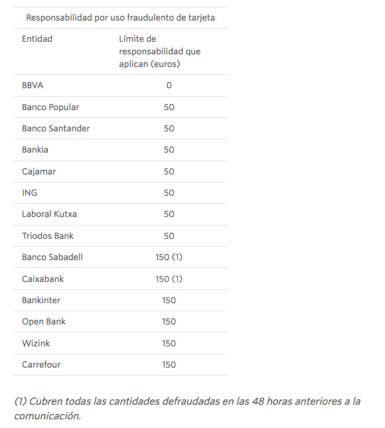Click the 150 value for Carrefour
The width and height of the screenshot is (385, 428).
coord(169,365)
